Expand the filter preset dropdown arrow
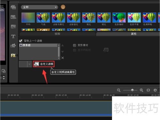The height and width of the screenshot is (120, 160). (29, 64)
